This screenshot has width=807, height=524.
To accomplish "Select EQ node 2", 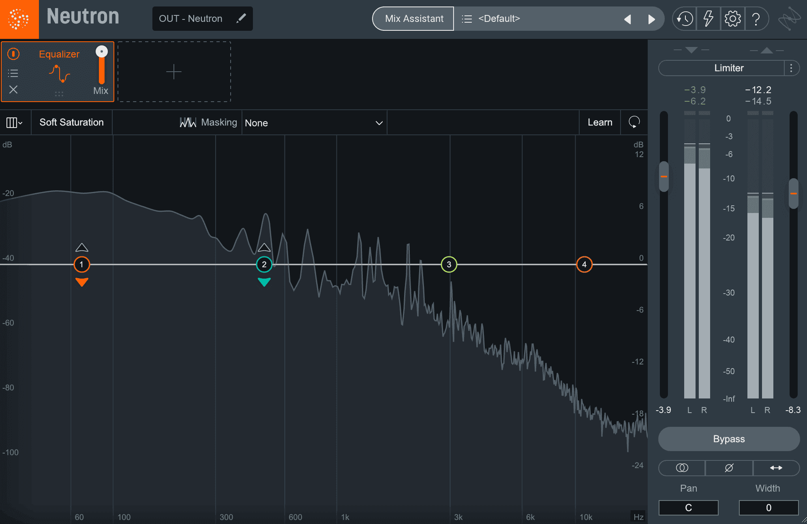I will pyautogui.click(x=264, y=264).
